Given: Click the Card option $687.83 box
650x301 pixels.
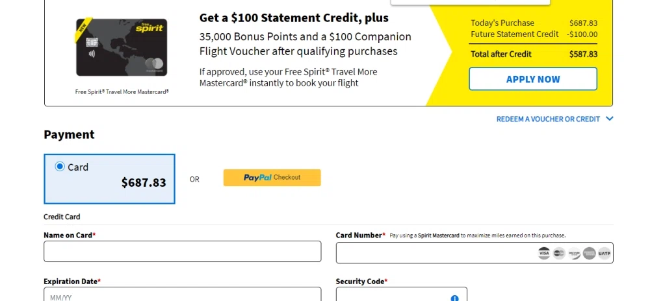Looking at the screenshot, I should pos(109,179).
